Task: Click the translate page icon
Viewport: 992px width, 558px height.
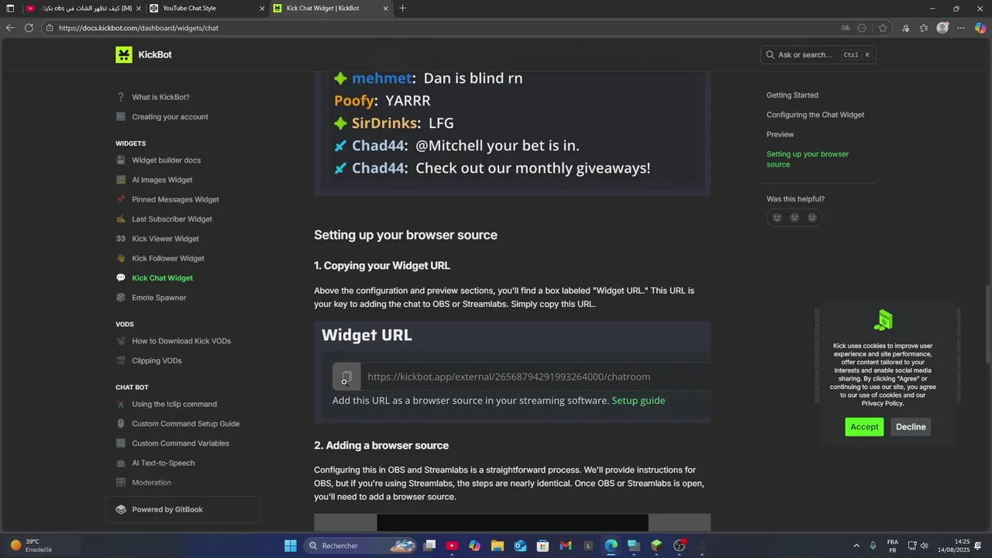Action: click(845, 28)
